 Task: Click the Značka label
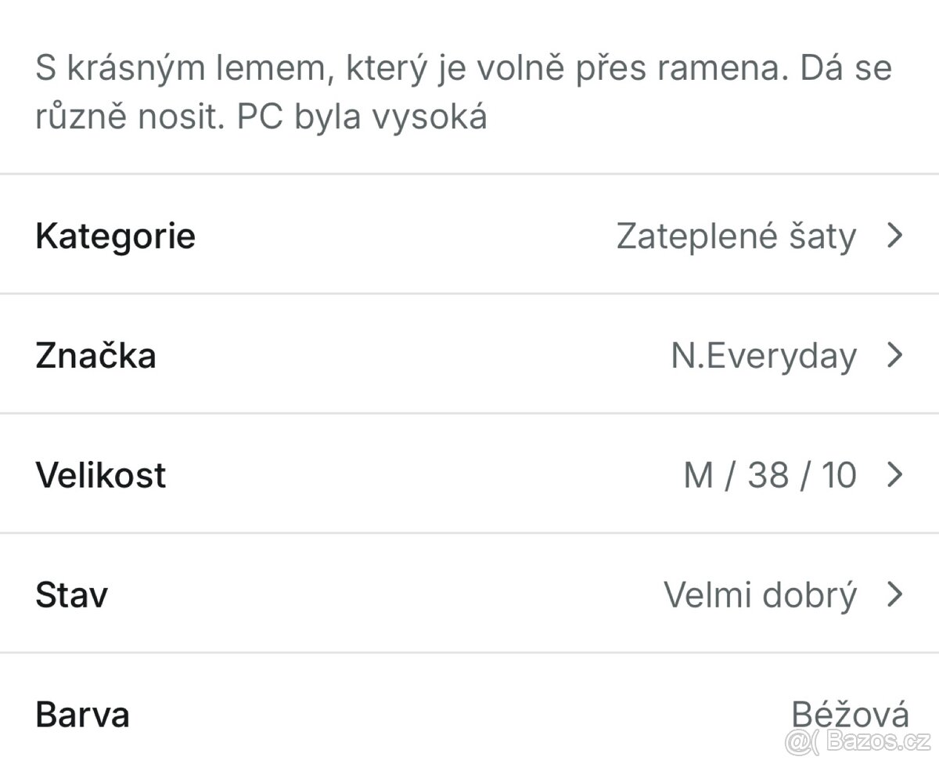(95, 355)
